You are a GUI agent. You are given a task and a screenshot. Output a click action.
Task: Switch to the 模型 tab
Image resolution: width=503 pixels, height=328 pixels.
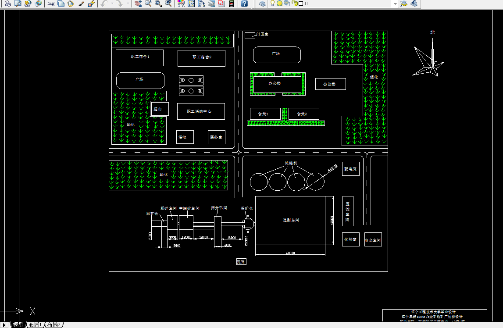pos(18,324)
